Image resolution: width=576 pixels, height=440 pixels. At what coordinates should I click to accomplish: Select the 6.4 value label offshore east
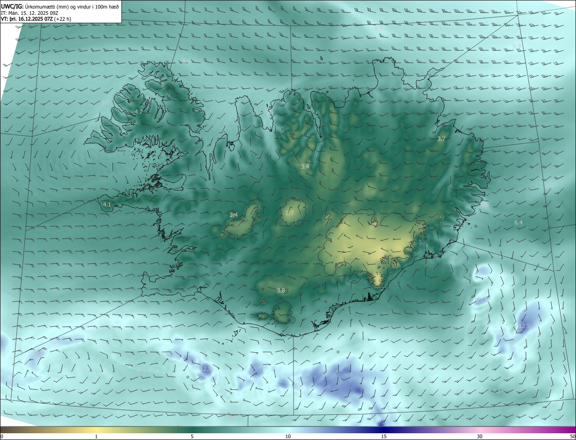coord(518,222)
